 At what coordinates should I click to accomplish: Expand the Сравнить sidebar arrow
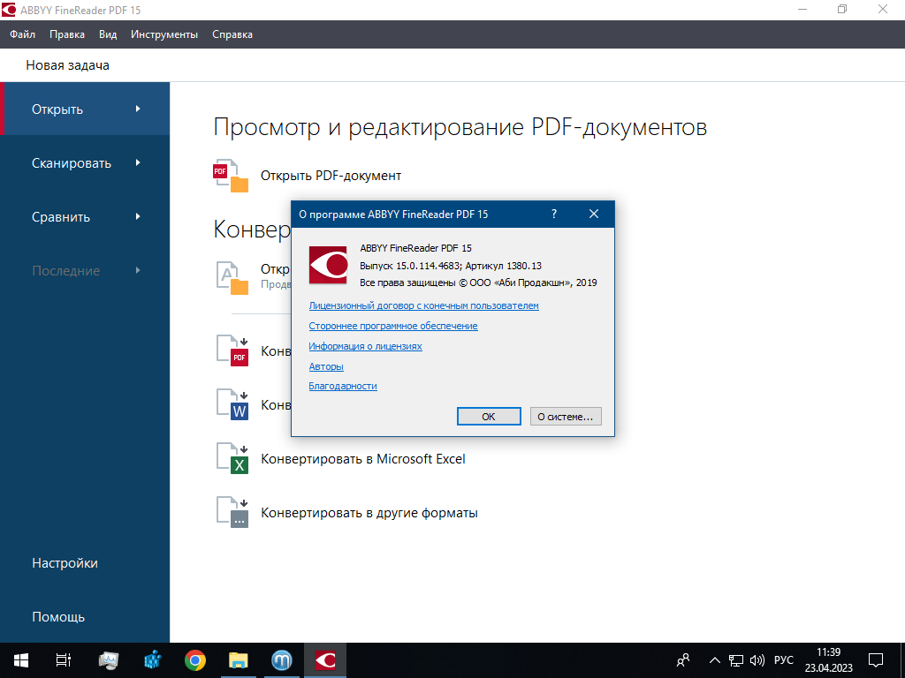coord(138,216)
